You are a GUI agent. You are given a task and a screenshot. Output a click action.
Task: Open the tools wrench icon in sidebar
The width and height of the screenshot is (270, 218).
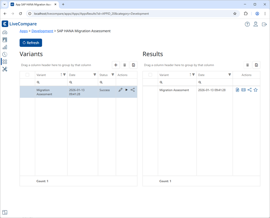(5, 69)
